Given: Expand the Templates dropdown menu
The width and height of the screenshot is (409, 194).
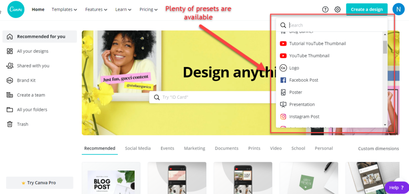Looking at the screenshot, I should [x=64, y=10].
